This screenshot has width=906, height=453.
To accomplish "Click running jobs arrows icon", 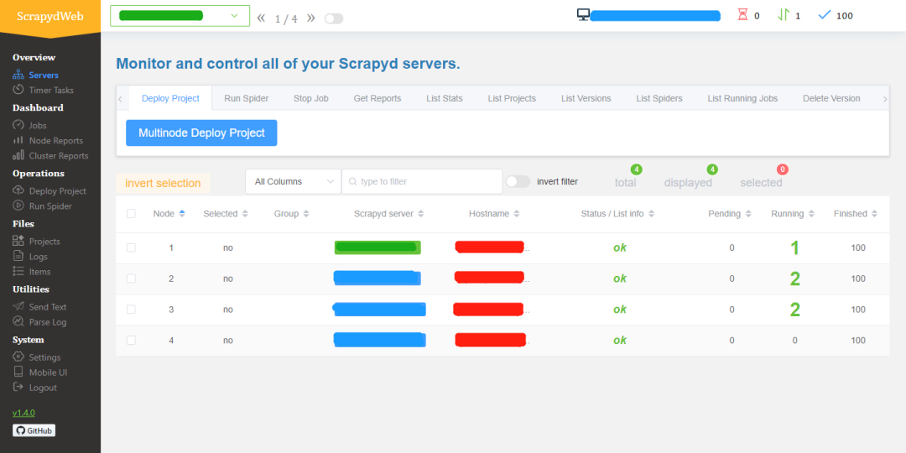I will coord(784,15).
